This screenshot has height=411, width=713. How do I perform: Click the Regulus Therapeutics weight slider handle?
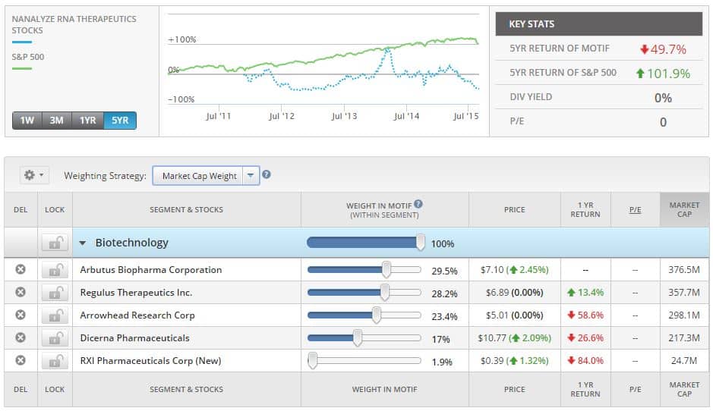point(385,293)
